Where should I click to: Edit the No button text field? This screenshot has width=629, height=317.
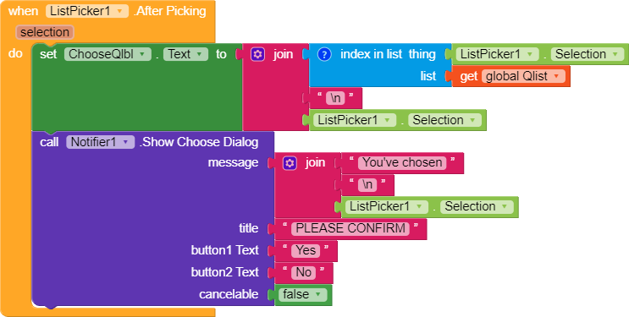(x=304, y=272)
